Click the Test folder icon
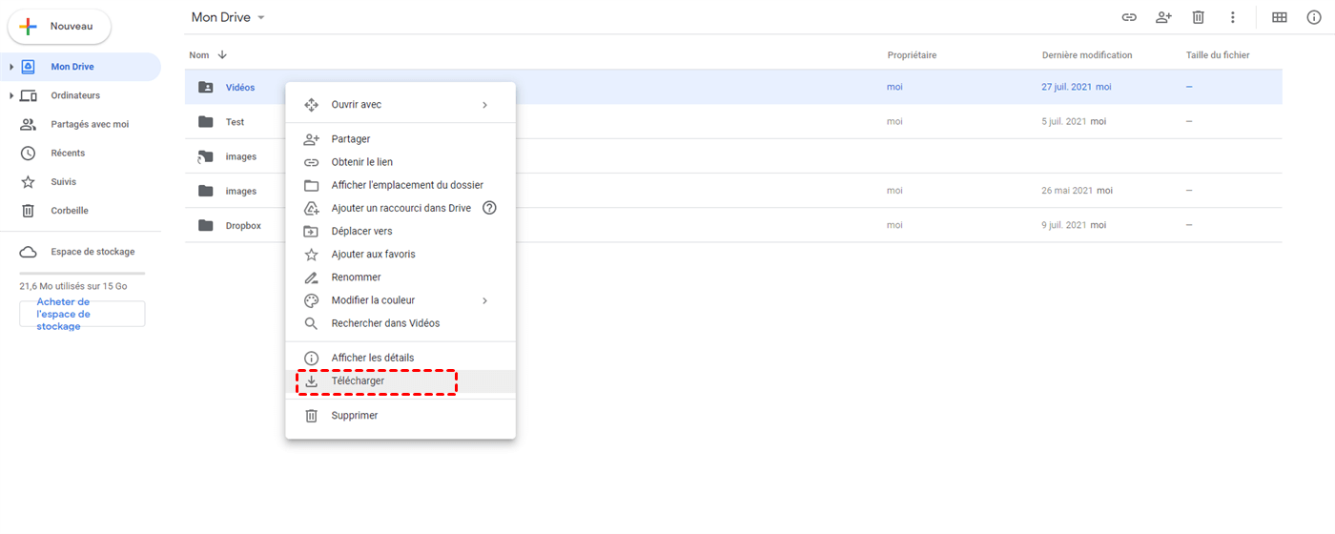1335x534 pixels. [x=205, y=122]
